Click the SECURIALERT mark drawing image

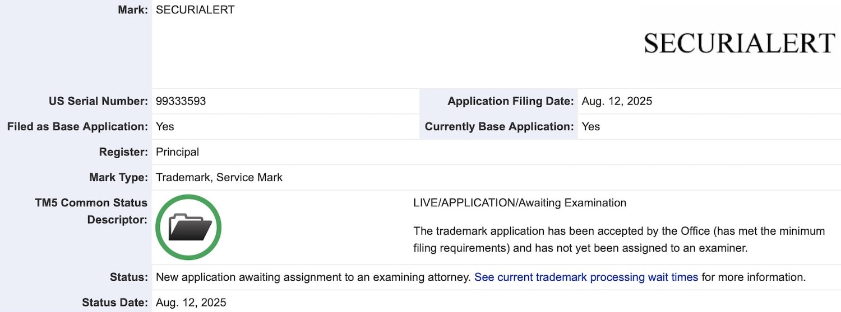pos(740,43)
